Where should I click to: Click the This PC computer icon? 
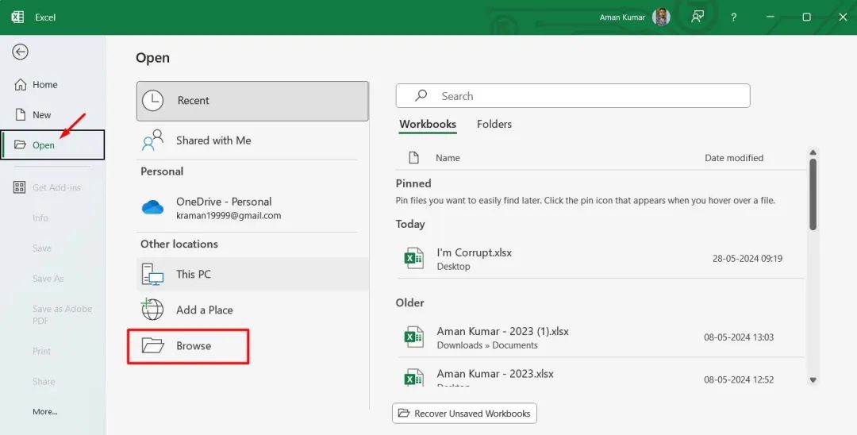coord(152,275)
